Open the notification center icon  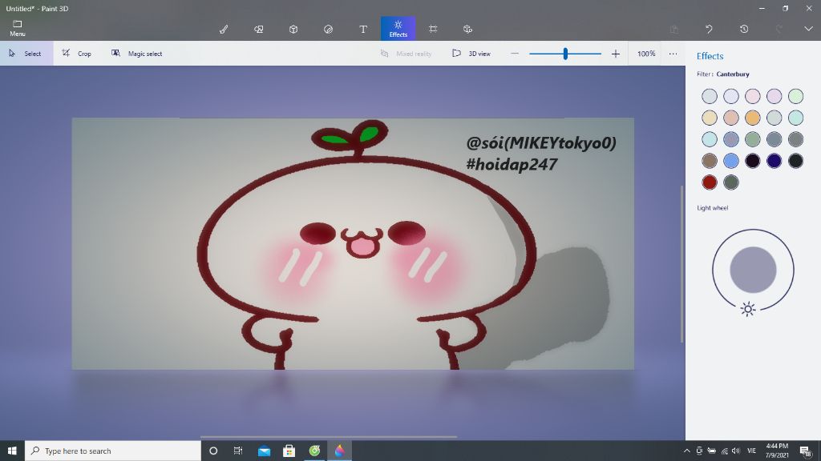[x=805, y=451]
